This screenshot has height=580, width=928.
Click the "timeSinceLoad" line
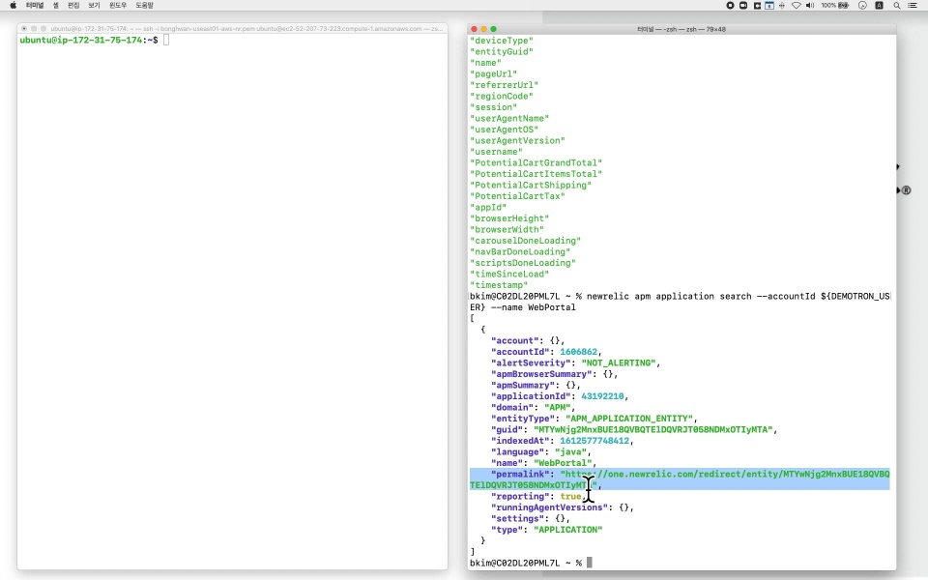coord(509,274)
